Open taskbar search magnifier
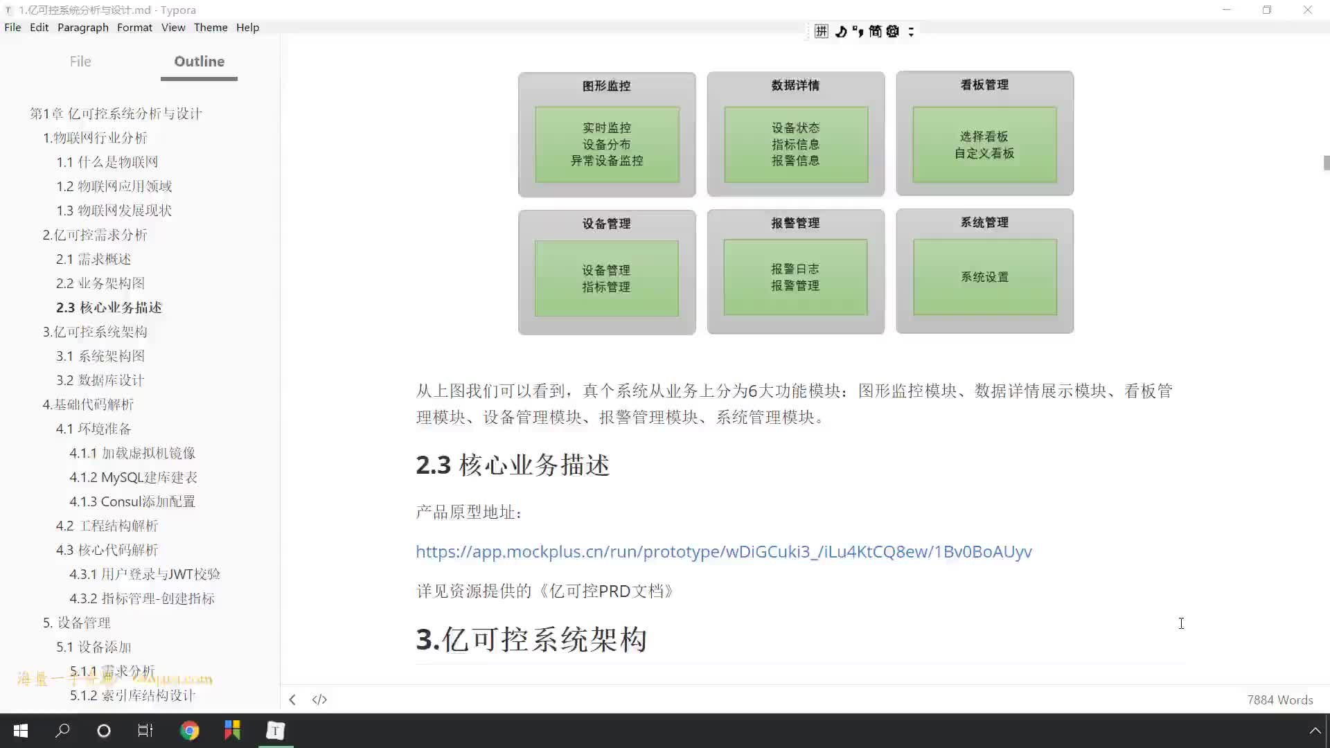 [x=62, y=731]
